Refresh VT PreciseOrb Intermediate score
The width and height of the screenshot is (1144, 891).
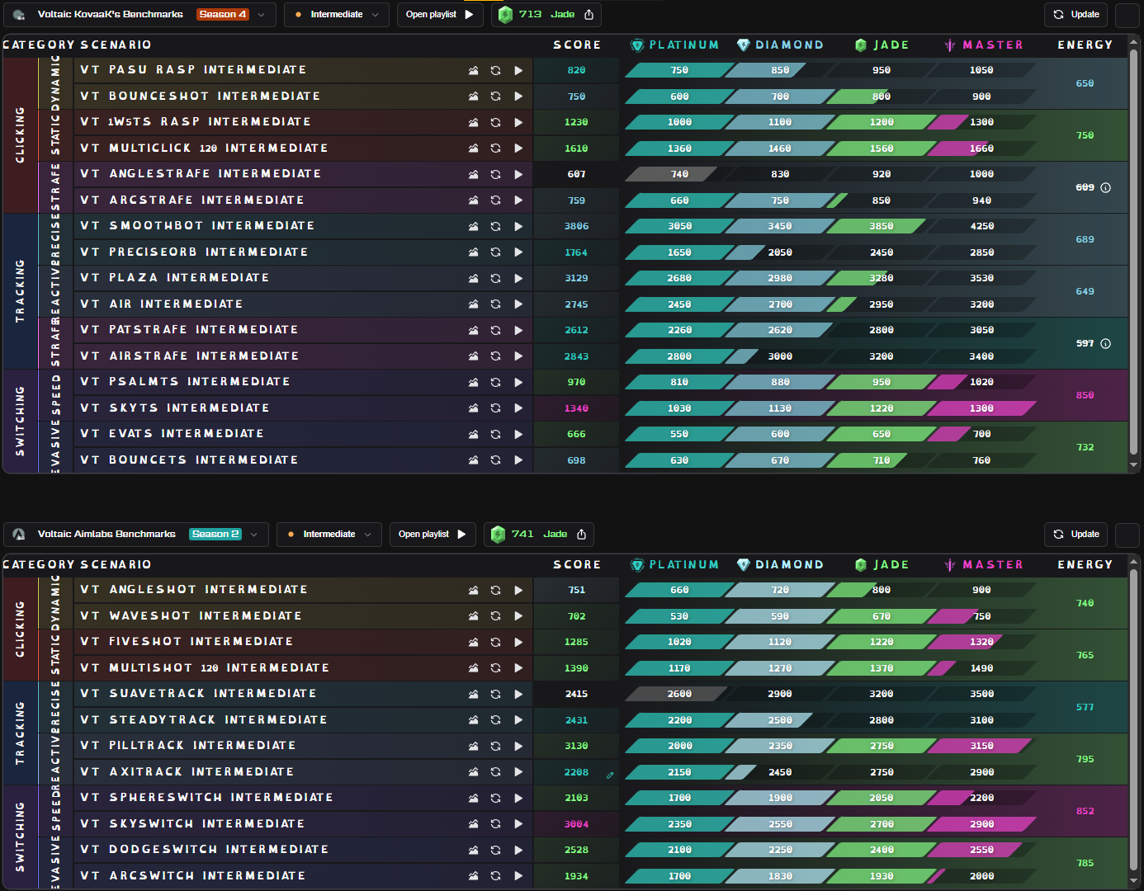coord(495,252)
